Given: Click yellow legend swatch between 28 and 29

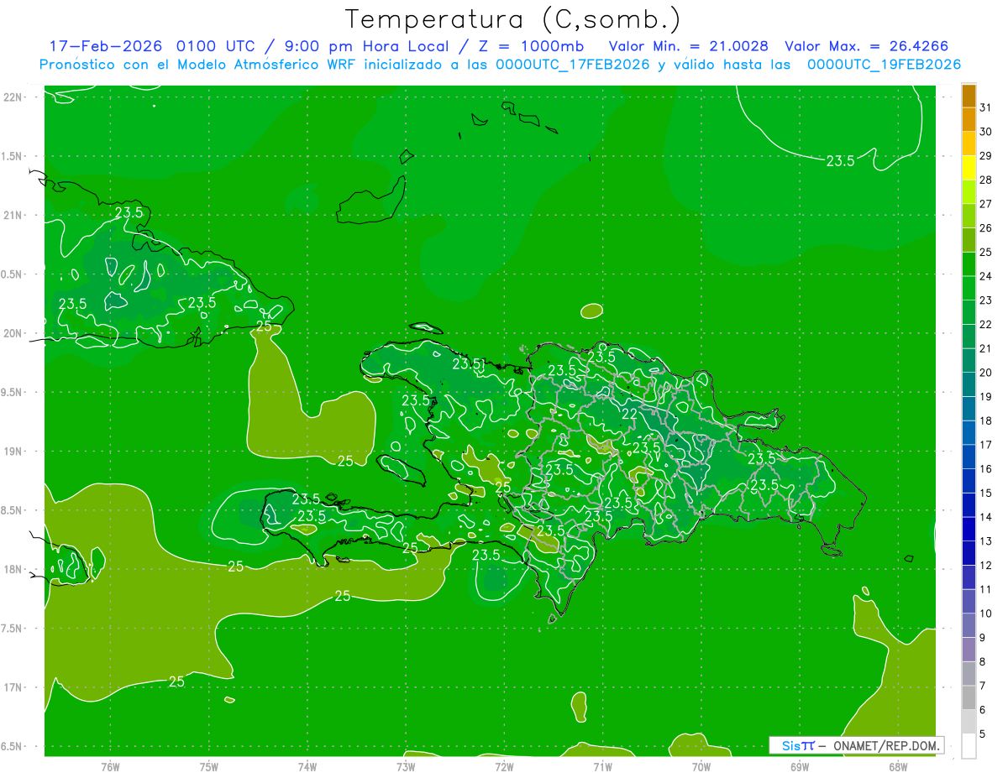Looking at the screenshot, I should [969, 168].
